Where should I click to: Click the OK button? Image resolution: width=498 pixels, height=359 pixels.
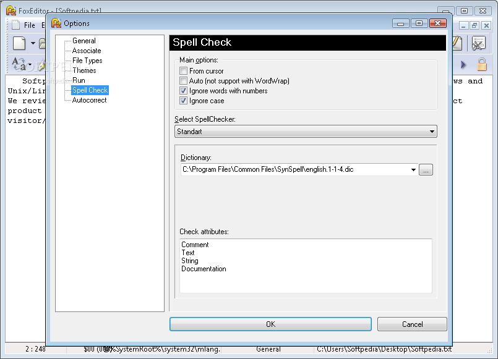point(270,324)
